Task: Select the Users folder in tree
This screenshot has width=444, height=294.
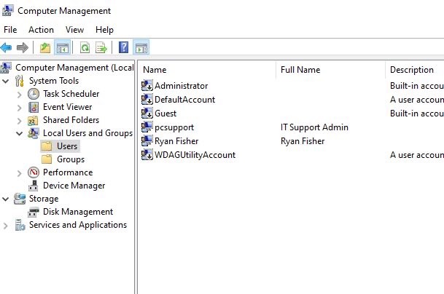Action: (x=61, y=146)
